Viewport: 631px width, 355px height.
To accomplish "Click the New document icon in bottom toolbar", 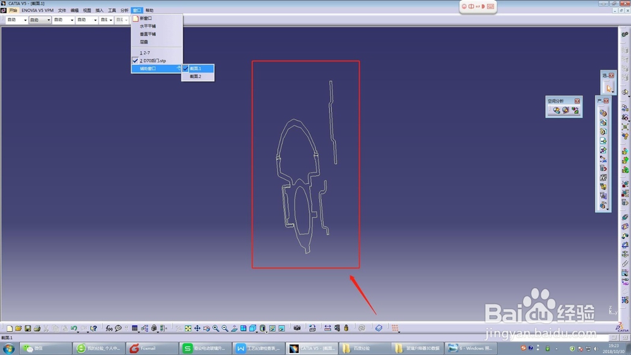I will [x=9, y=329].
